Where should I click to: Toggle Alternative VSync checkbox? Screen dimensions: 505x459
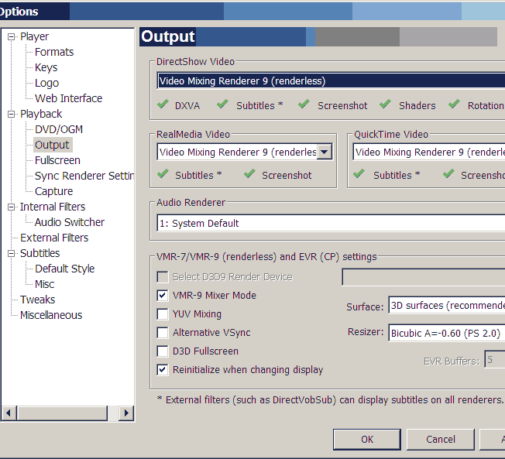point(163,333)
